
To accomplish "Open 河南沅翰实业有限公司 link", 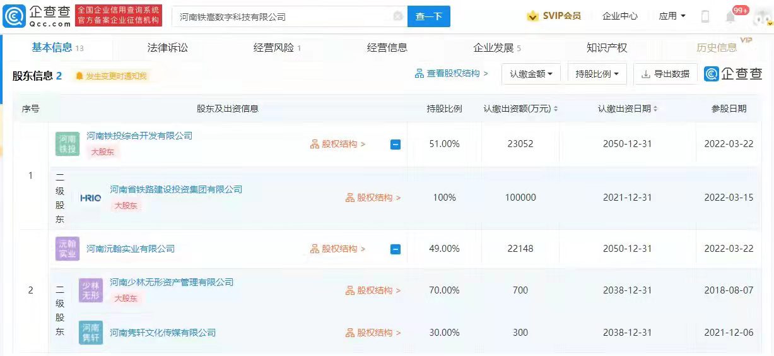I will click(x=131, y=249).
